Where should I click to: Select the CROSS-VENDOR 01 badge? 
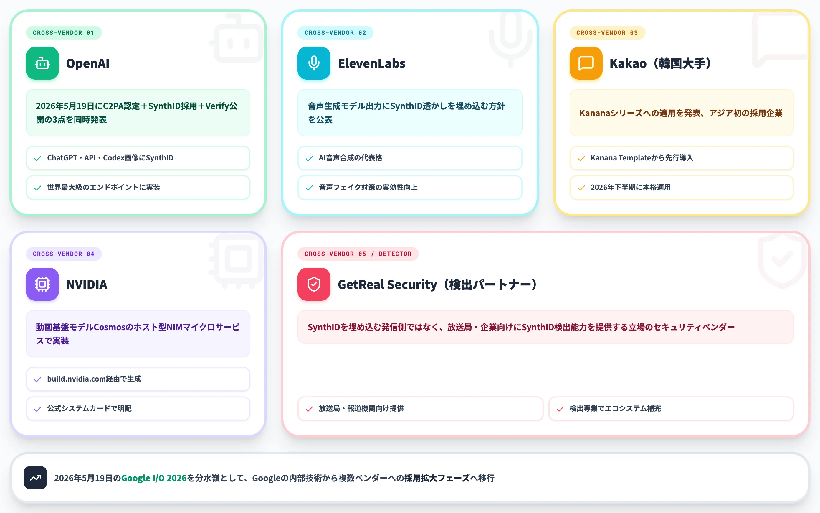tap(64, 33)
